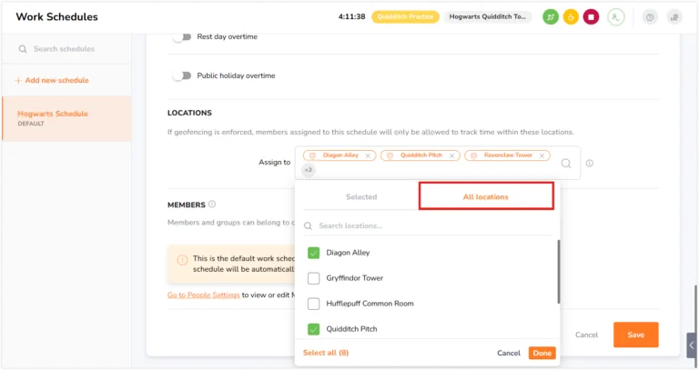Click the Hogwarts Quidditch To... project tag
Screen dimensions: 699x370
click(488, 17)
